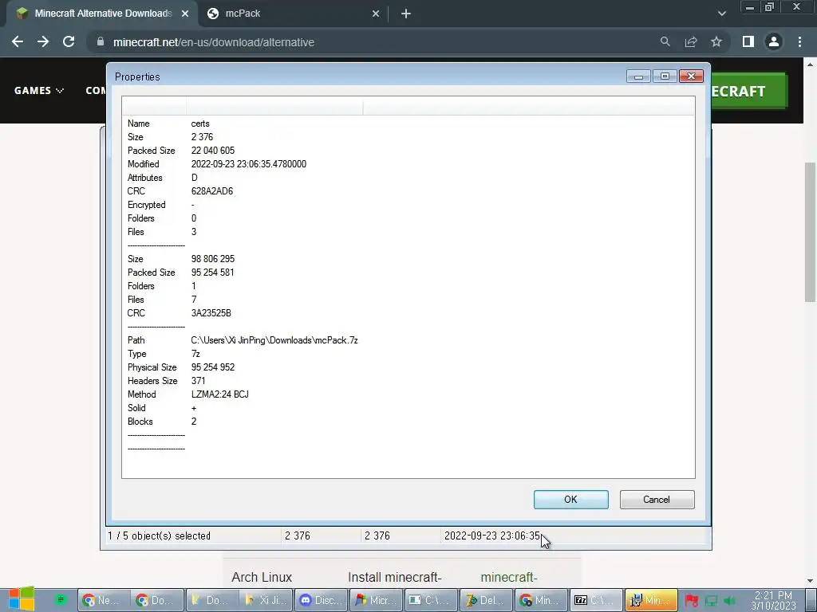Open the Chrome profile avatar

click(x=774, y=41)
